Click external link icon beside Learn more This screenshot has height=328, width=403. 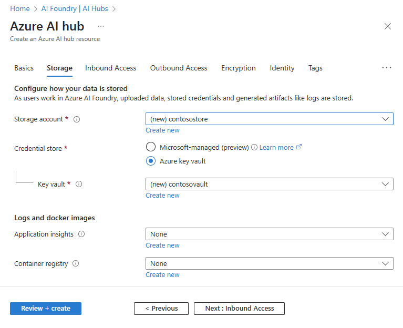(x=298, y=147)
